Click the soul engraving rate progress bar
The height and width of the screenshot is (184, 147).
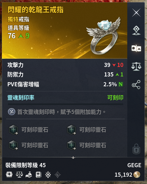click(x=66, y=104)
